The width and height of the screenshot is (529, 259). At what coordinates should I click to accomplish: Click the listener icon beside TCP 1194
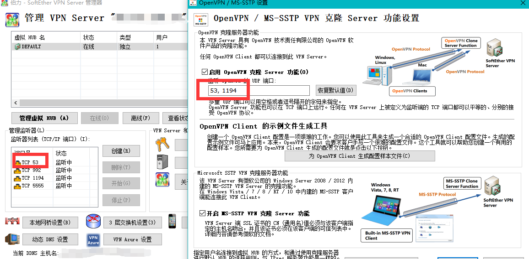point(17,178)
